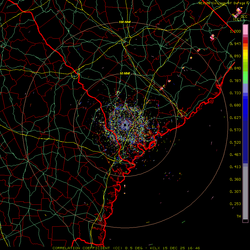The height and width of the screenshot is (250, 250).
Task: Click the "TH" threshold label
Action: tap(239, 216)
